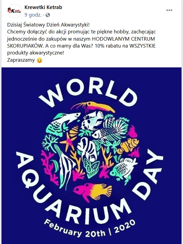Open the Krewetki Ketrab profile picture
This screenshot has height=244, width=183.
point(14,11)
